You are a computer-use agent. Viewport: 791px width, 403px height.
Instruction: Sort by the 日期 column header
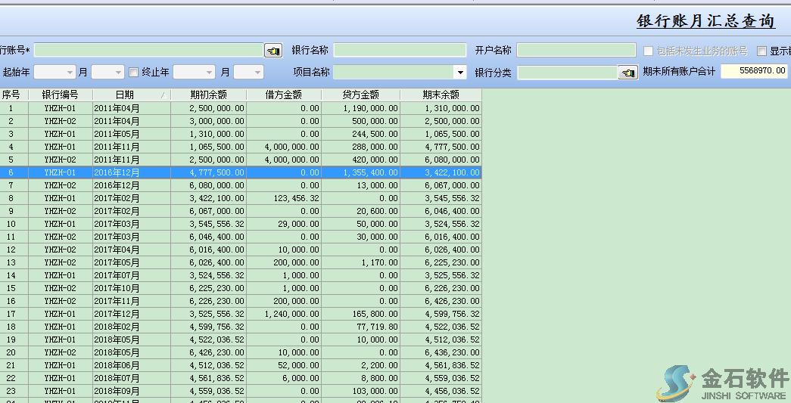click(x=125, y=95)
